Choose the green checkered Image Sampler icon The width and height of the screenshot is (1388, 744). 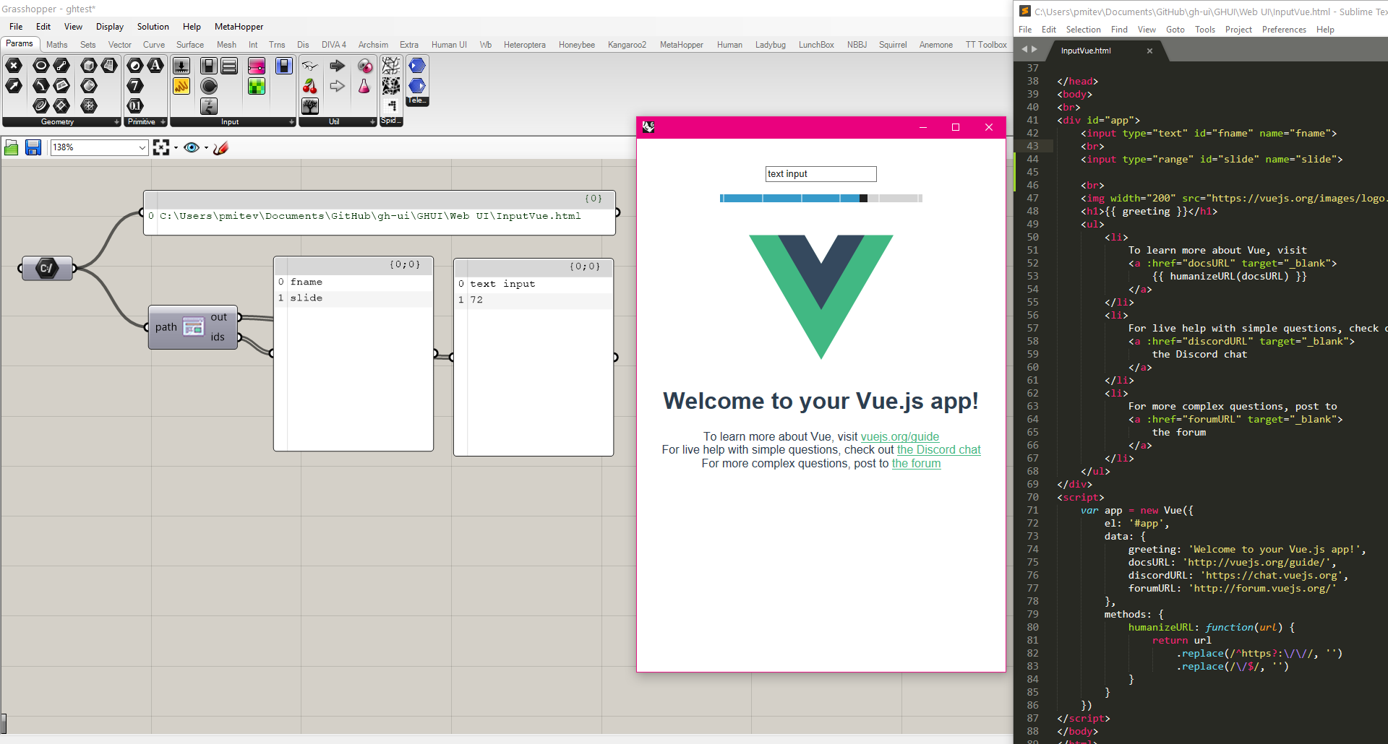[x=257, y=87]
